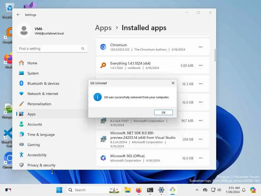Select Recycle Bin on desktop
Image resolution: width=261 pixels, height=196 pixels.
(x=7, y=11)
